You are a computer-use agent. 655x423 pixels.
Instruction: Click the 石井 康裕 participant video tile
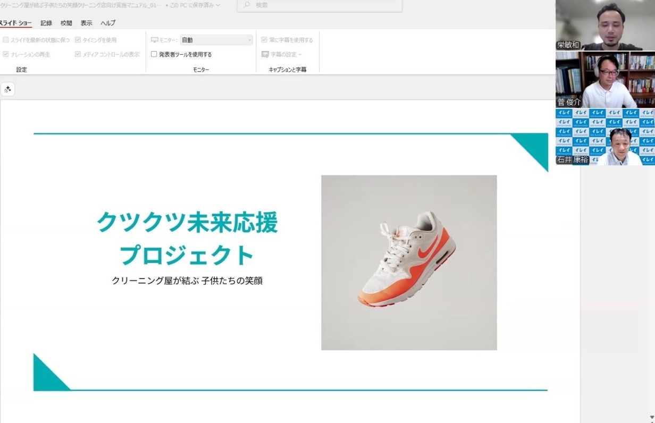pyautogui.click(x=605, y=137)
